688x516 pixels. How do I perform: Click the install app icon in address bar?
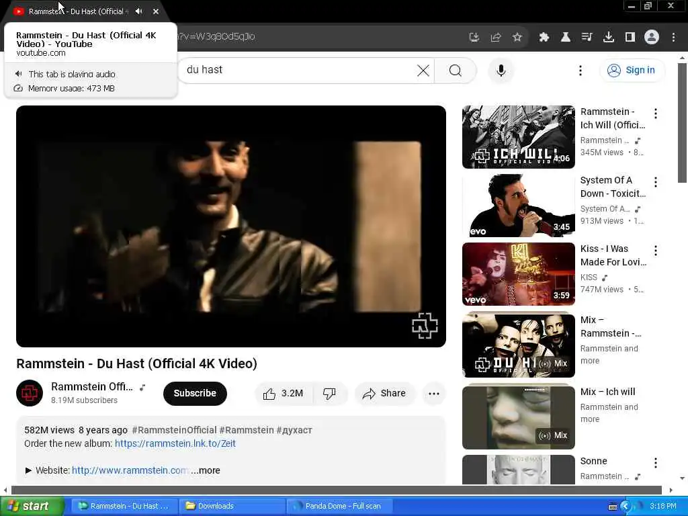pos(474,38)
